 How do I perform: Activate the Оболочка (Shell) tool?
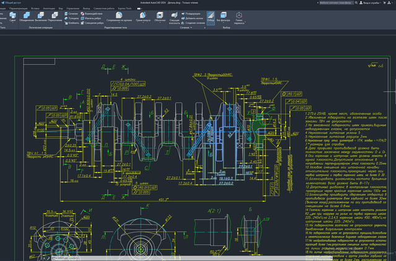160,17
